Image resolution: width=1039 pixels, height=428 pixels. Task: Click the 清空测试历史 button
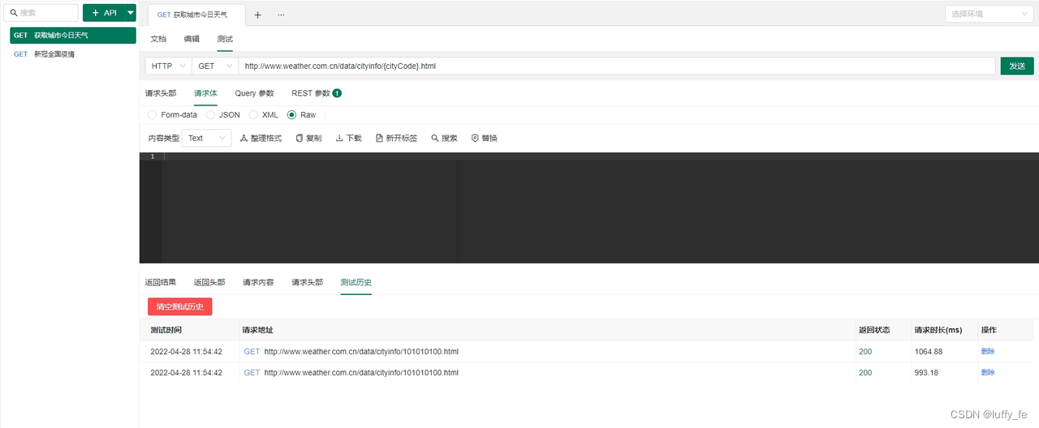tap(180, 306)
